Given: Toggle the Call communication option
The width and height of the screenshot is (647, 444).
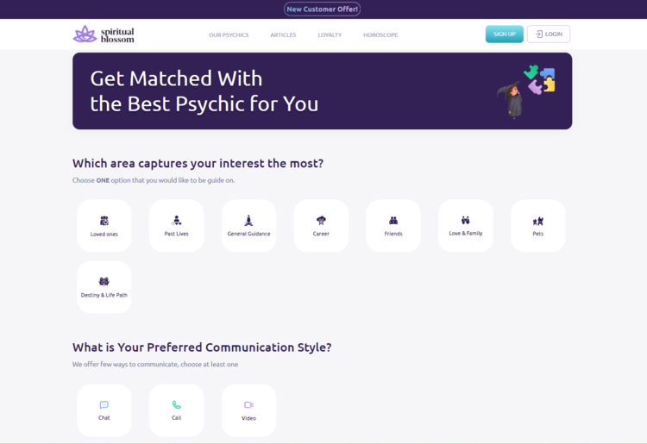Looking at the screenshot, I should coord(177,405).
